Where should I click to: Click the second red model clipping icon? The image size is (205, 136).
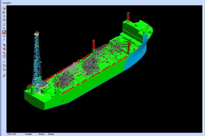[4, 49]
